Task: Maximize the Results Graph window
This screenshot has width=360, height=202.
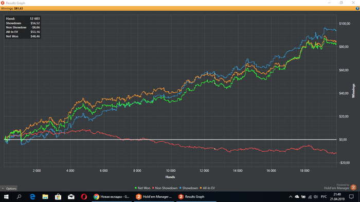Action: click(x=341, y=3)
